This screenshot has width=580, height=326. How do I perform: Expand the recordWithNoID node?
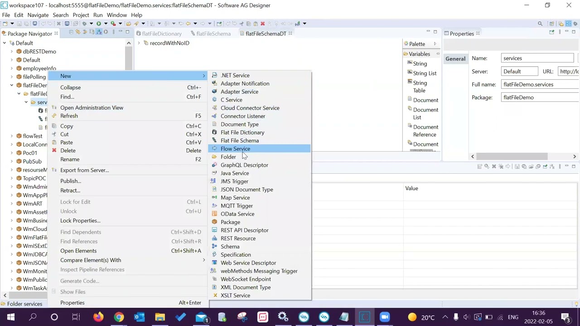139,43
